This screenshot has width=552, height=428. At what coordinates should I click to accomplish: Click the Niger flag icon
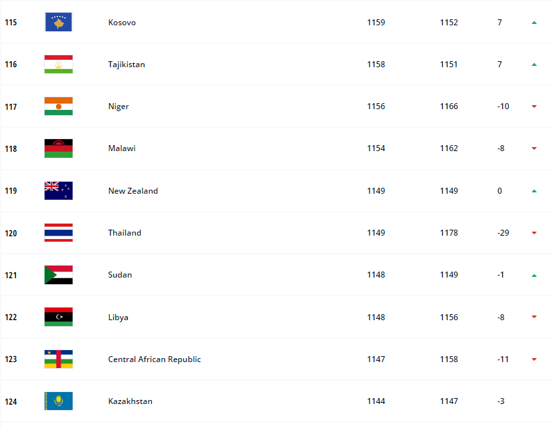click(x=59, y=107)
